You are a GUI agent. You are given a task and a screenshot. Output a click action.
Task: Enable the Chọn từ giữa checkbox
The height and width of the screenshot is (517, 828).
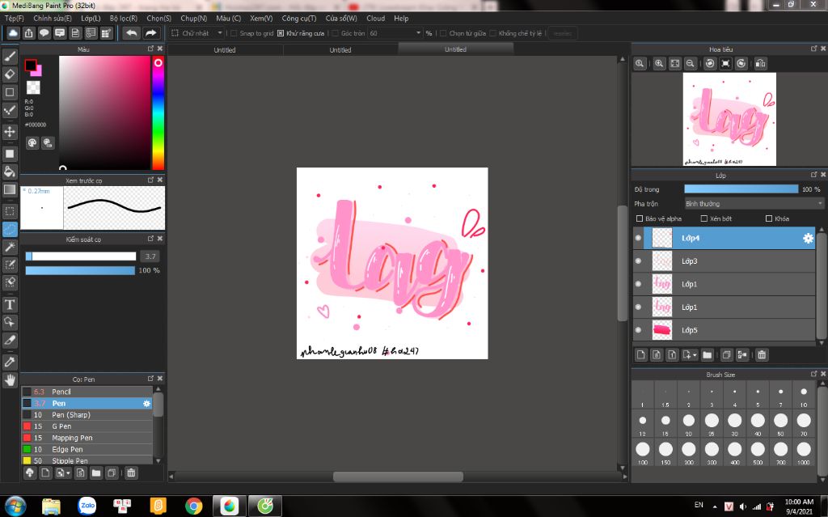pyautogui.click(x=444, y=33)
